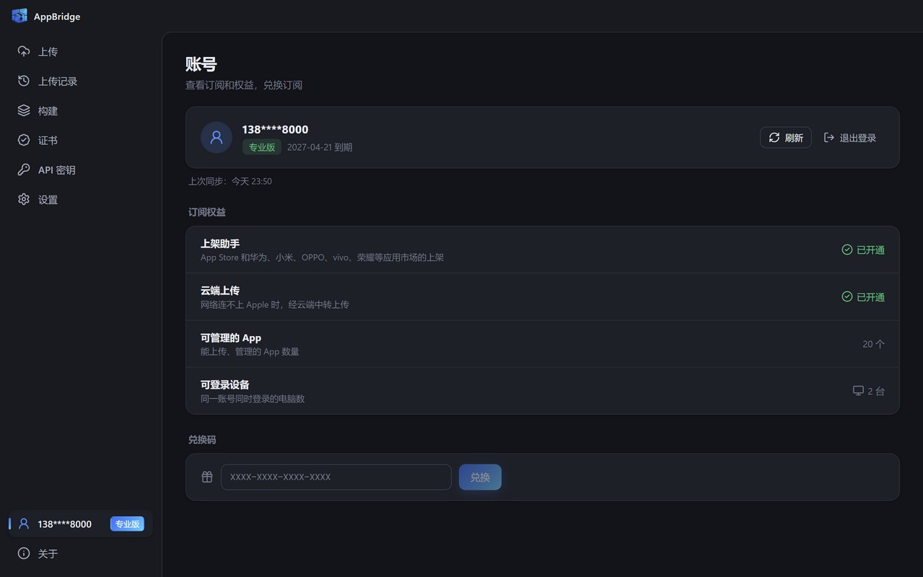Open 设置 from the sidebar
The height and width of the screenshot is (577, 923).
[x=81, y=199]
